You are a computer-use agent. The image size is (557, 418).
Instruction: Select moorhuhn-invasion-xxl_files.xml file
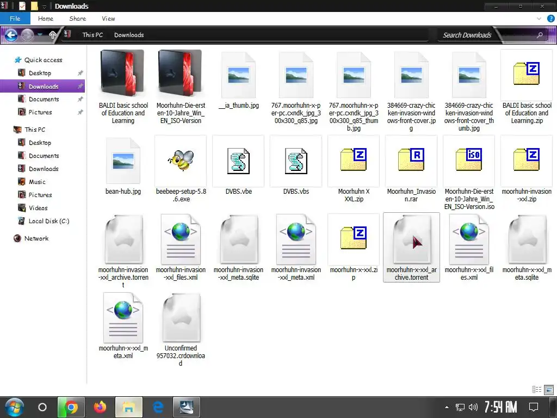(181, 248)
